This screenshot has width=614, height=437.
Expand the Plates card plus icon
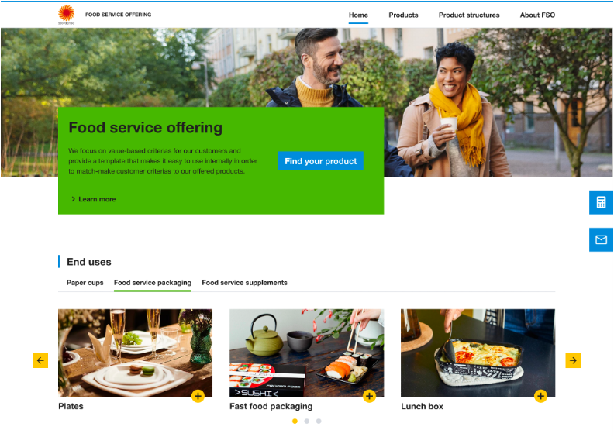click(198, 396)
